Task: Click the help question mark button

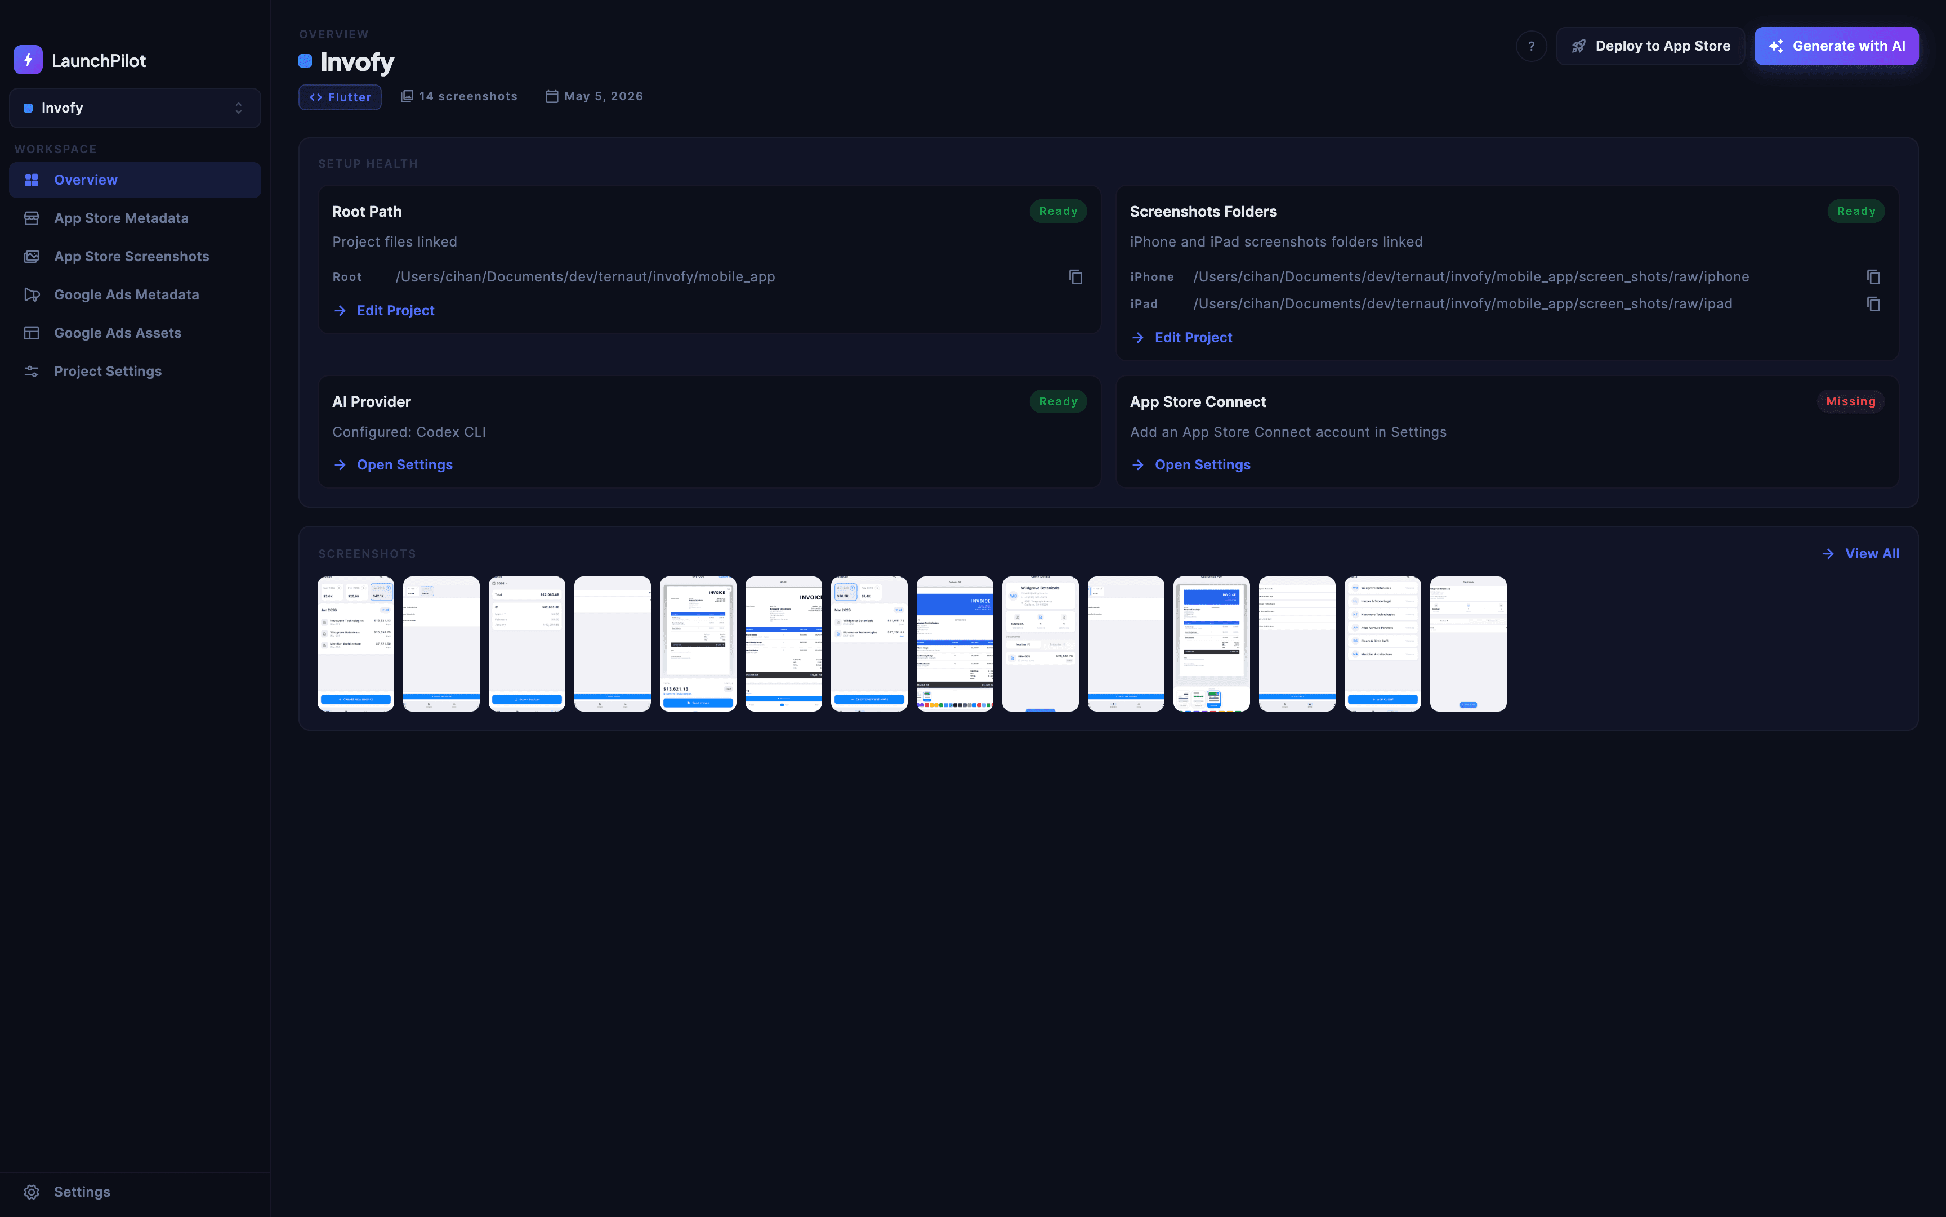Action: tap(1532, 46)
